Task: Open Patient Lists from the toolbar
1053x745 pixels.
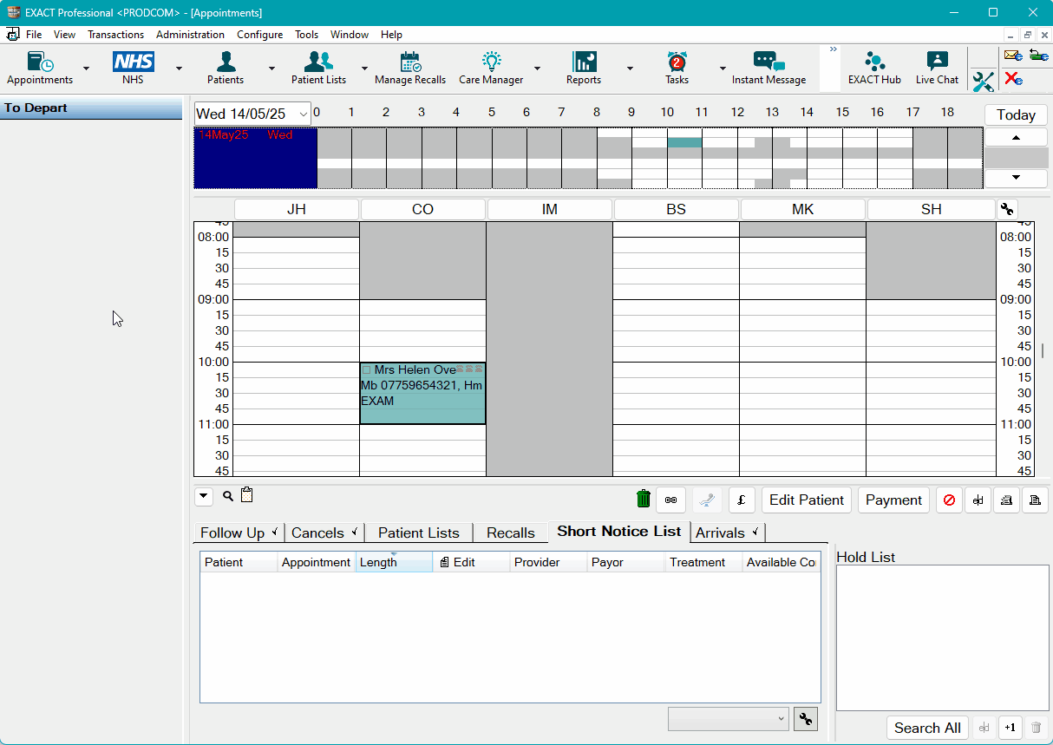Action: (x=318, y=68)
